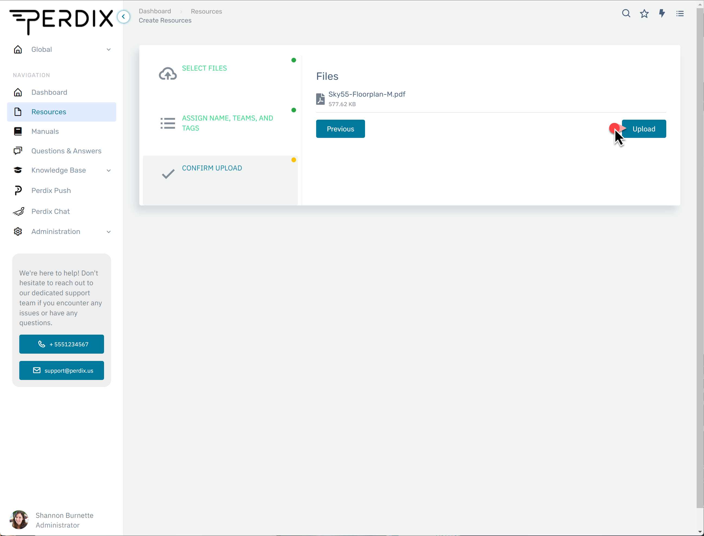The height and width of the screenshot is (536, 704).
Task: Expand the Knowledge Base chevron
Action: [109, 170]
